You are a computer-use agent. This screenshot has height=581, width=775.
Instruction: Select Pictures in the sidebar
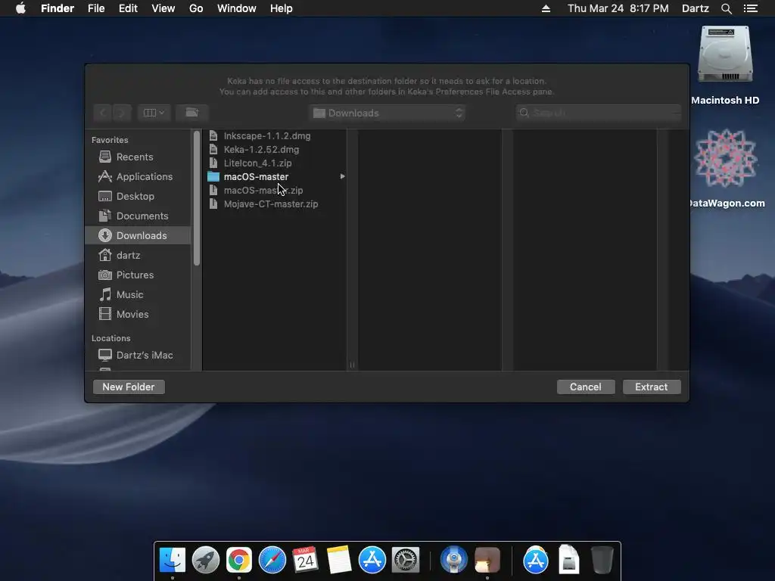(138, 275)
